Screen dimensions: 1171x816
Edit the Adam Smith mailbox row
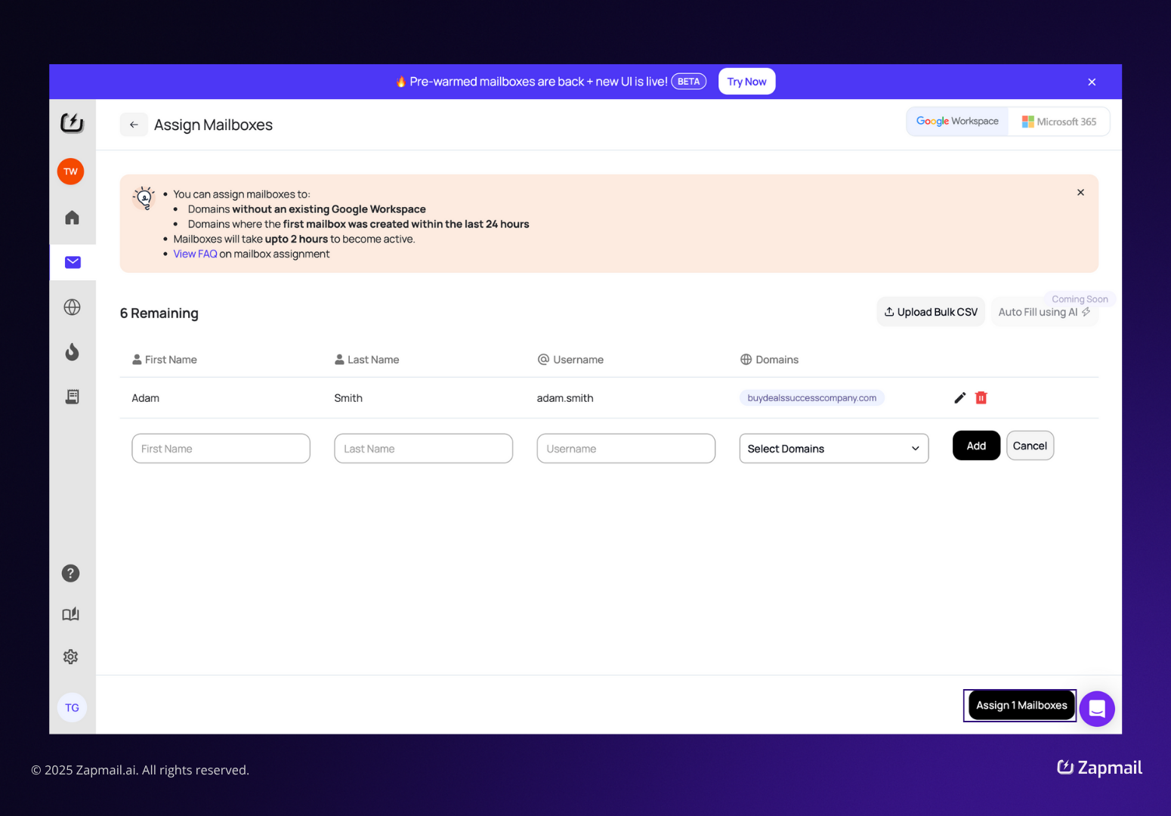959,397
